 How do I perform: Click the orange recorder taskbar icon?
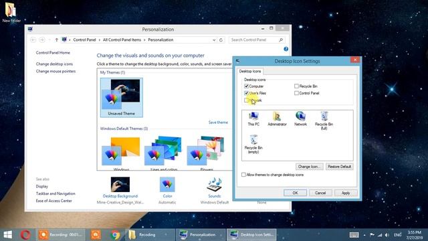(96, 235)
